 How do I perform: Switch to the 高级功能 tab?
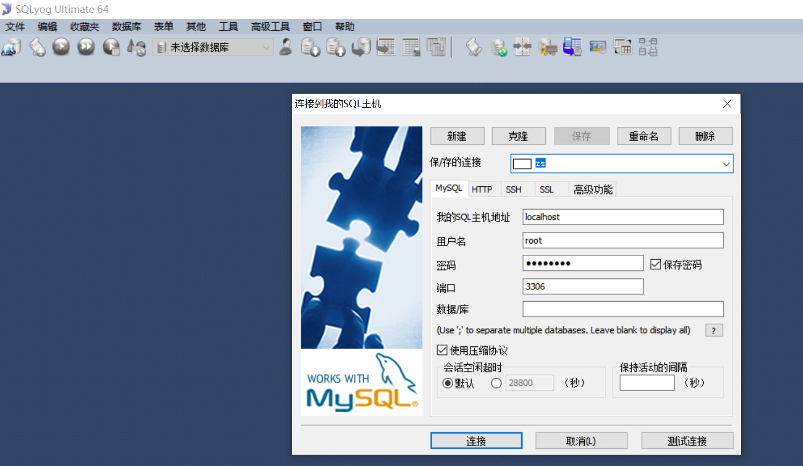point(593,189)
